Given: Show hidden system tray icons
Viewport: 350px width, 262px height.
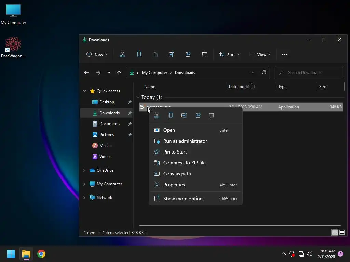Looking at the screenshot, I should 283,254.
